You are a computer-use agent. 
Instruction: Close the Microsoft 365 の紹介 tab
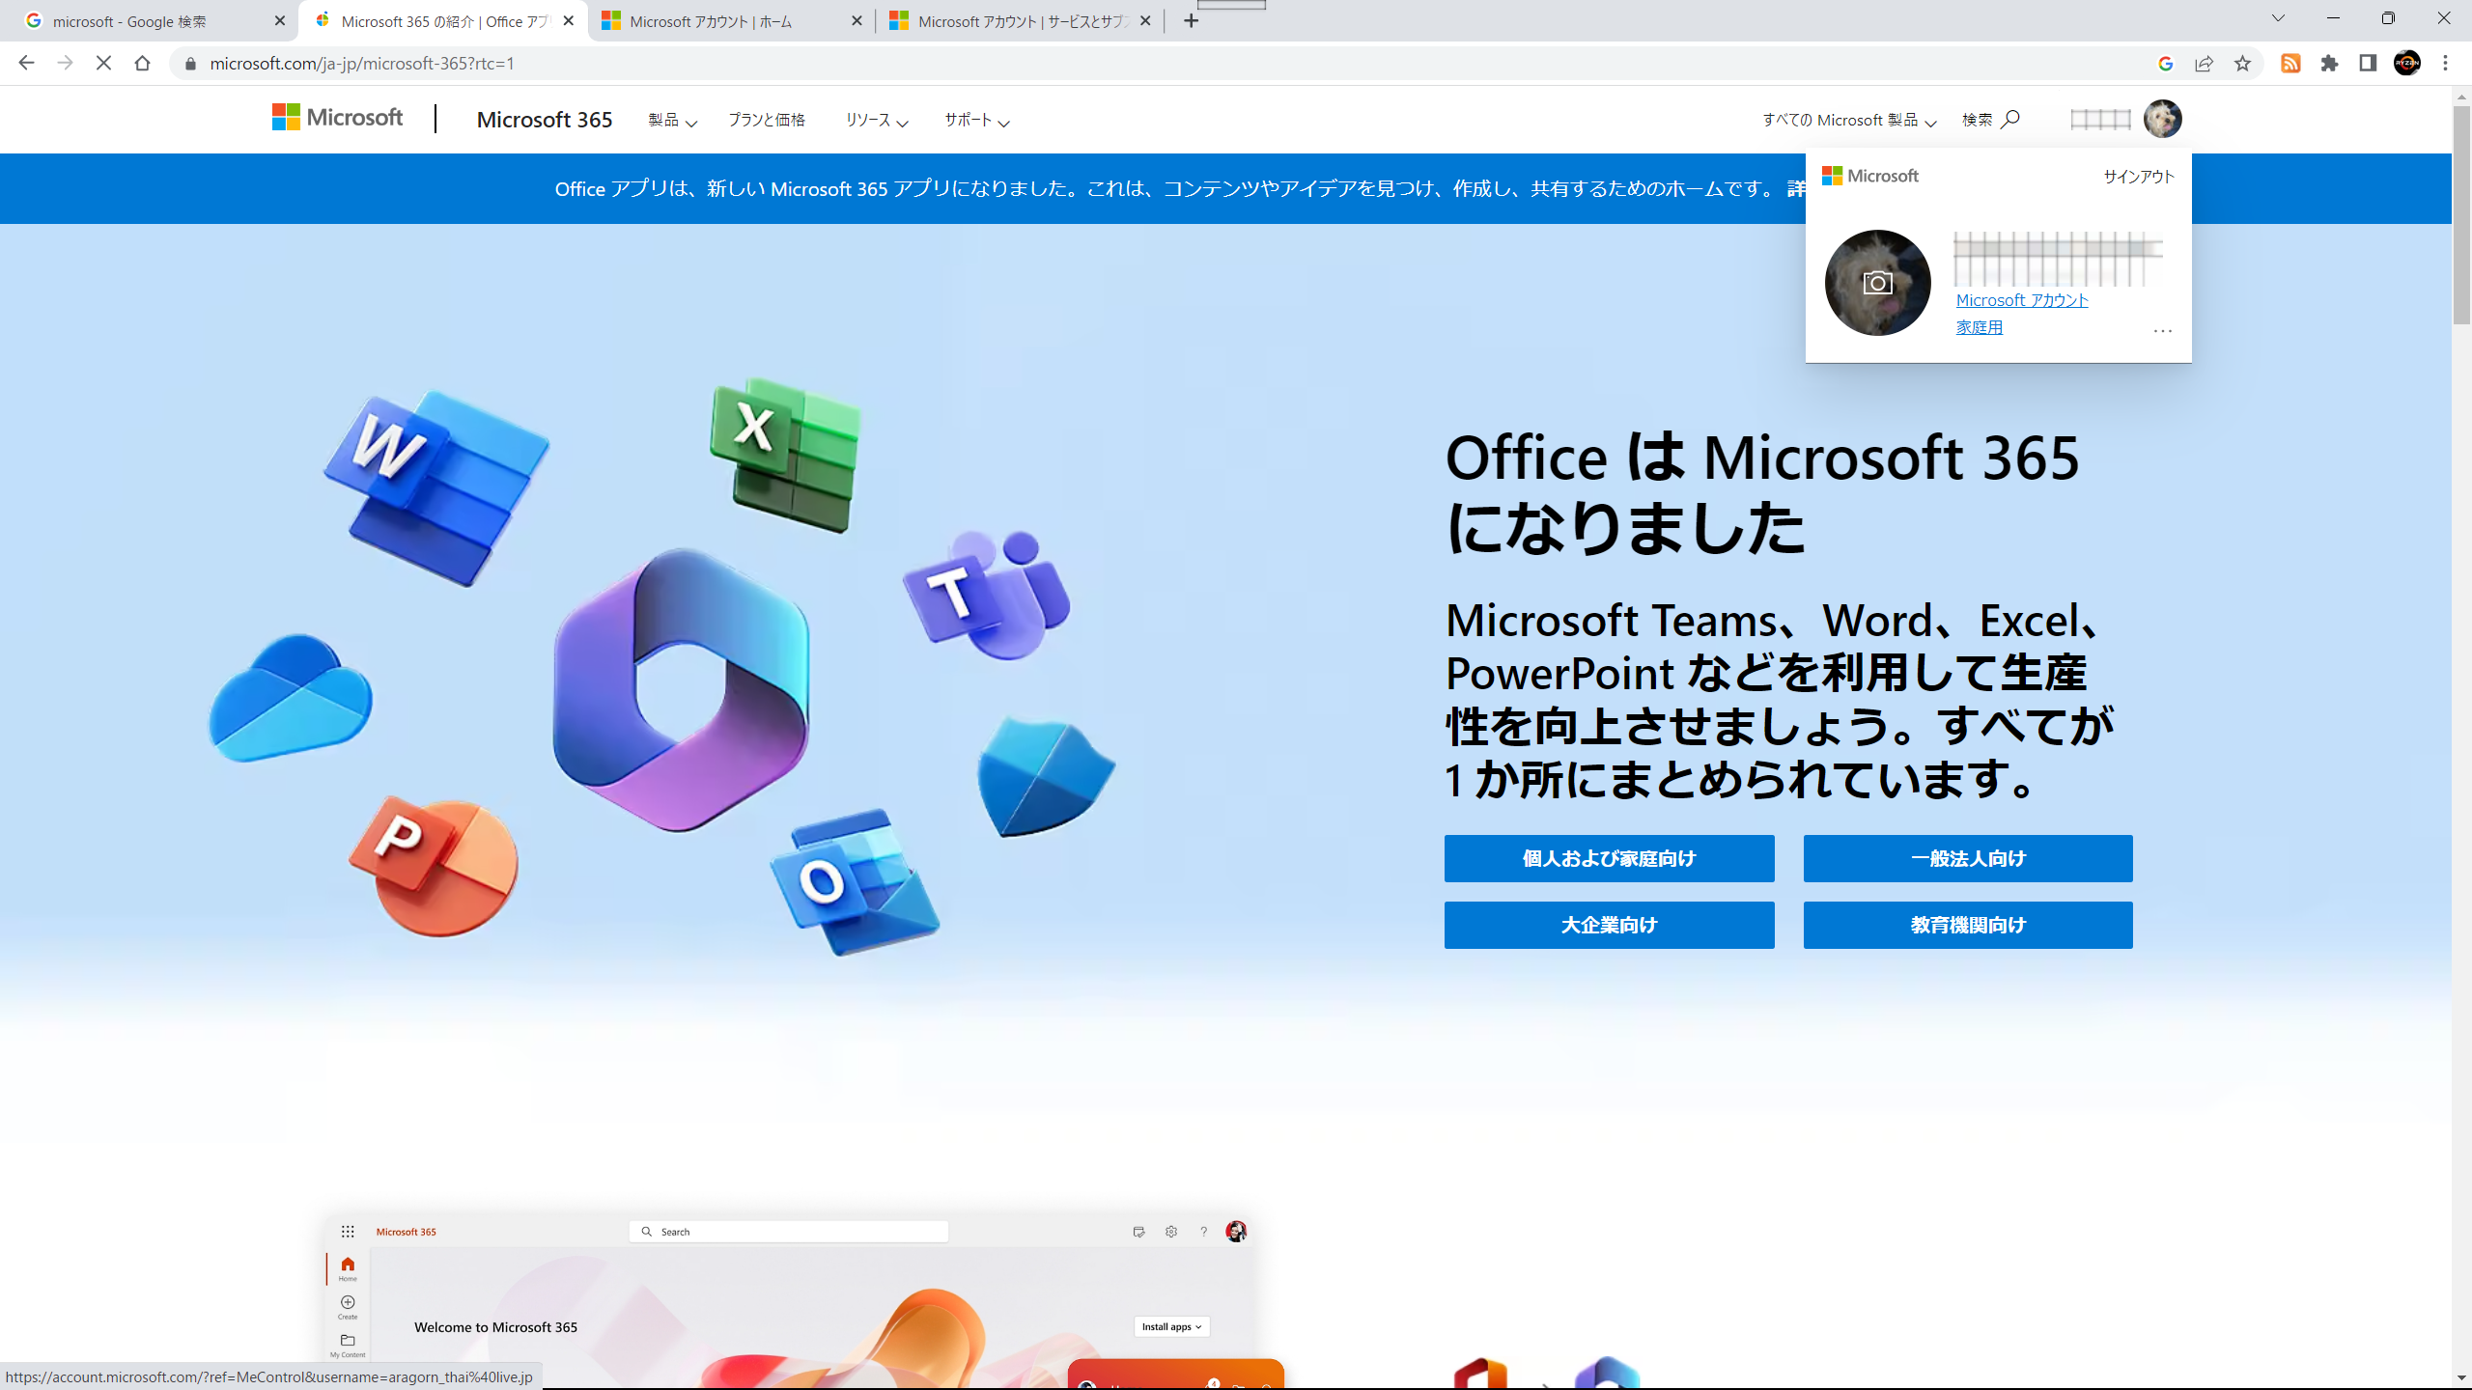point(568,21)
